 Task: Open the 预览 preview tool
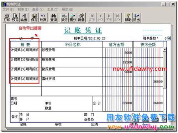click(x=15, y=18)
